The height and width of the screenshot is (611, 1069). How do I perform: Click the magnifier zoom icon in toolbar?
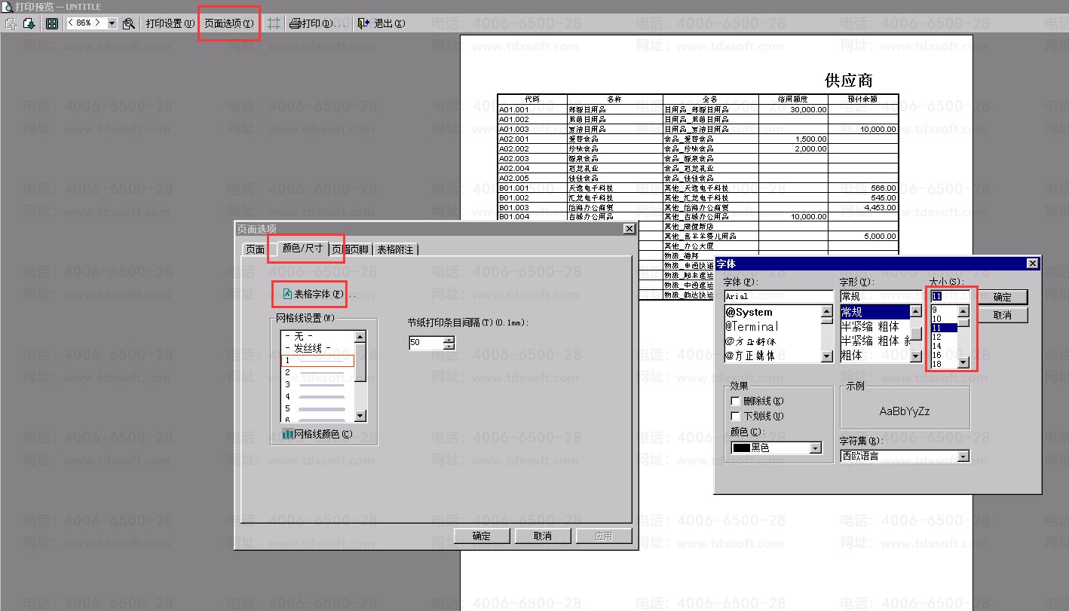(129, 23)
